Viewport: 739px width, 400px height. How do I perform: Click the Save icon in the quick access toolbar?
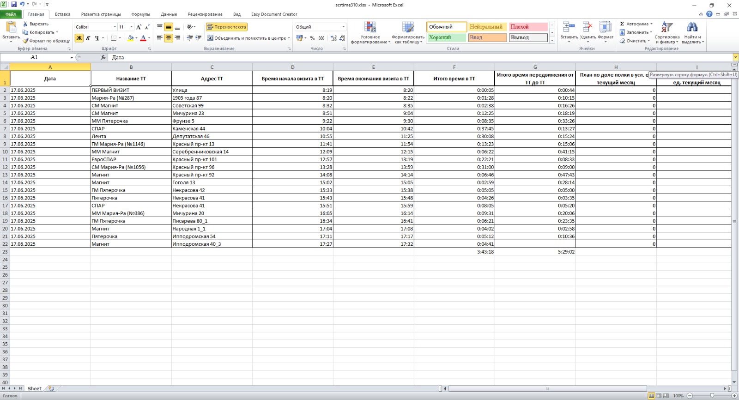tap(14, 5)
